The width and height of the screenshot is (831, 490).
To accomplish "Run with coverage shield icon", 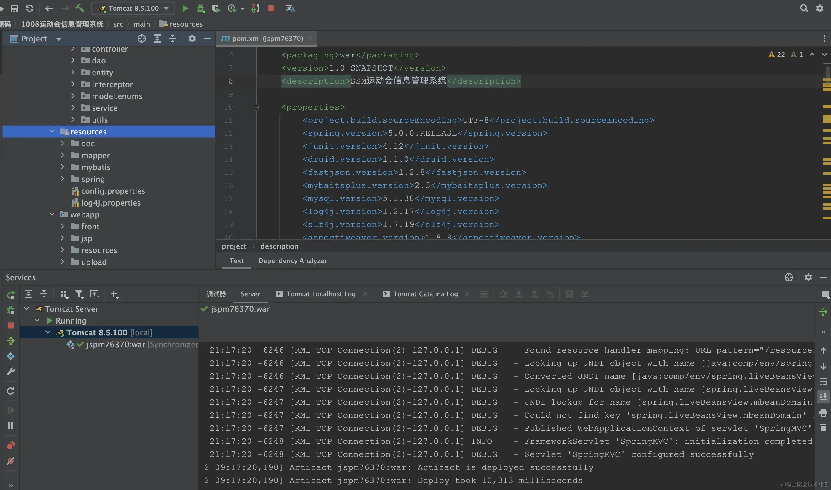I will point(216,8).
